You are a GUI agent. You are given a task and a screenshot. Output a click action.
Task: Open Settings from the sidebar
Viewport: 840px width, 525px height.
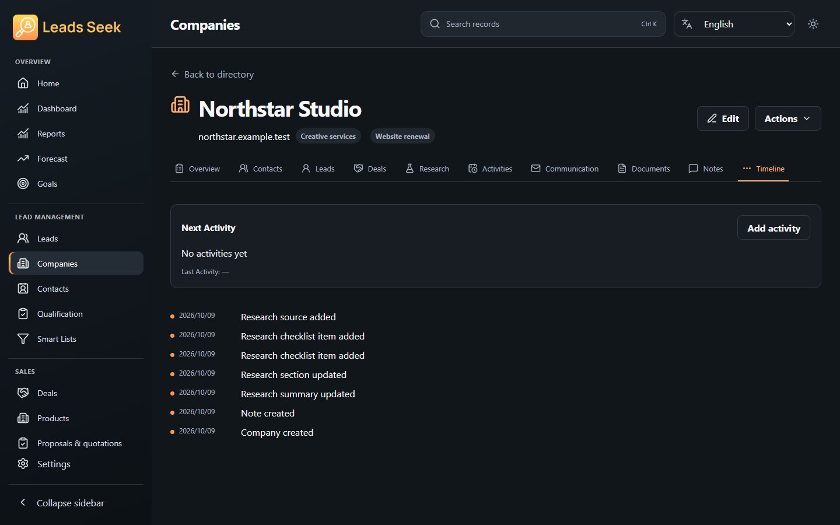(76, 464)
